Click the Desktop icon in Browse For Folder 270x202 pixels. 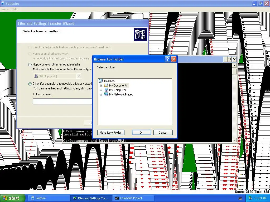point(101,81)
